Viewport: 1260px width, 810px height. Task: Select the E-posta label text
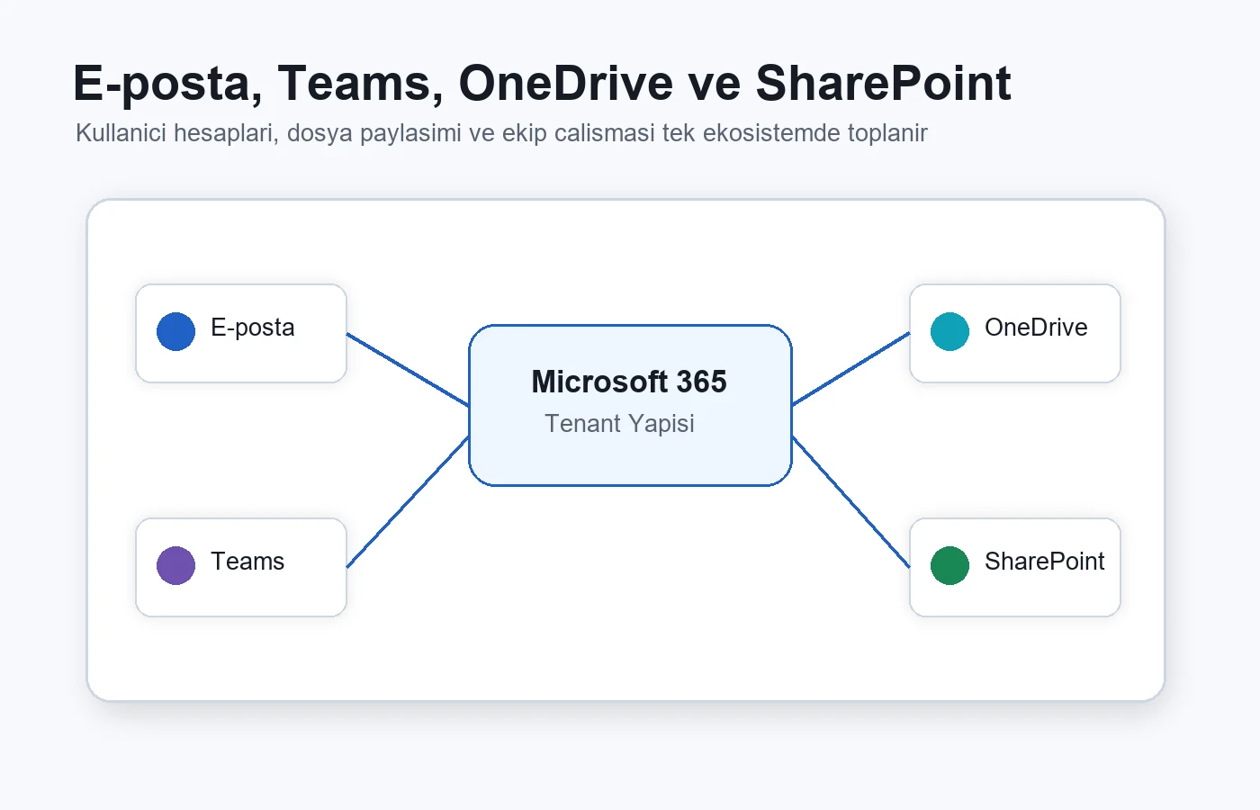(253, 328)
